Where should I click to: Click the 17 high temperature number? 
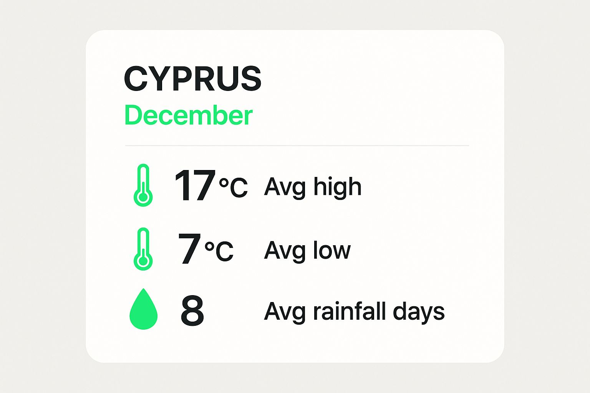pos(195,186)
